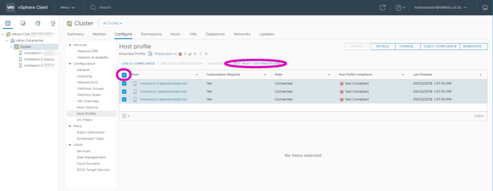
Task: Click the CHANGE... button
Action: 408,47
